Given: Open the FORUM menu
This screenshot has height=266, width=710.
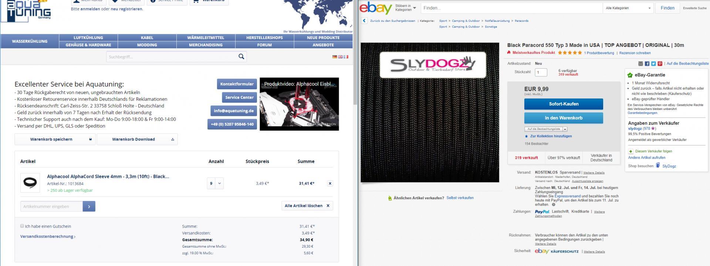Looking at the screenshot, I should 264,45.
